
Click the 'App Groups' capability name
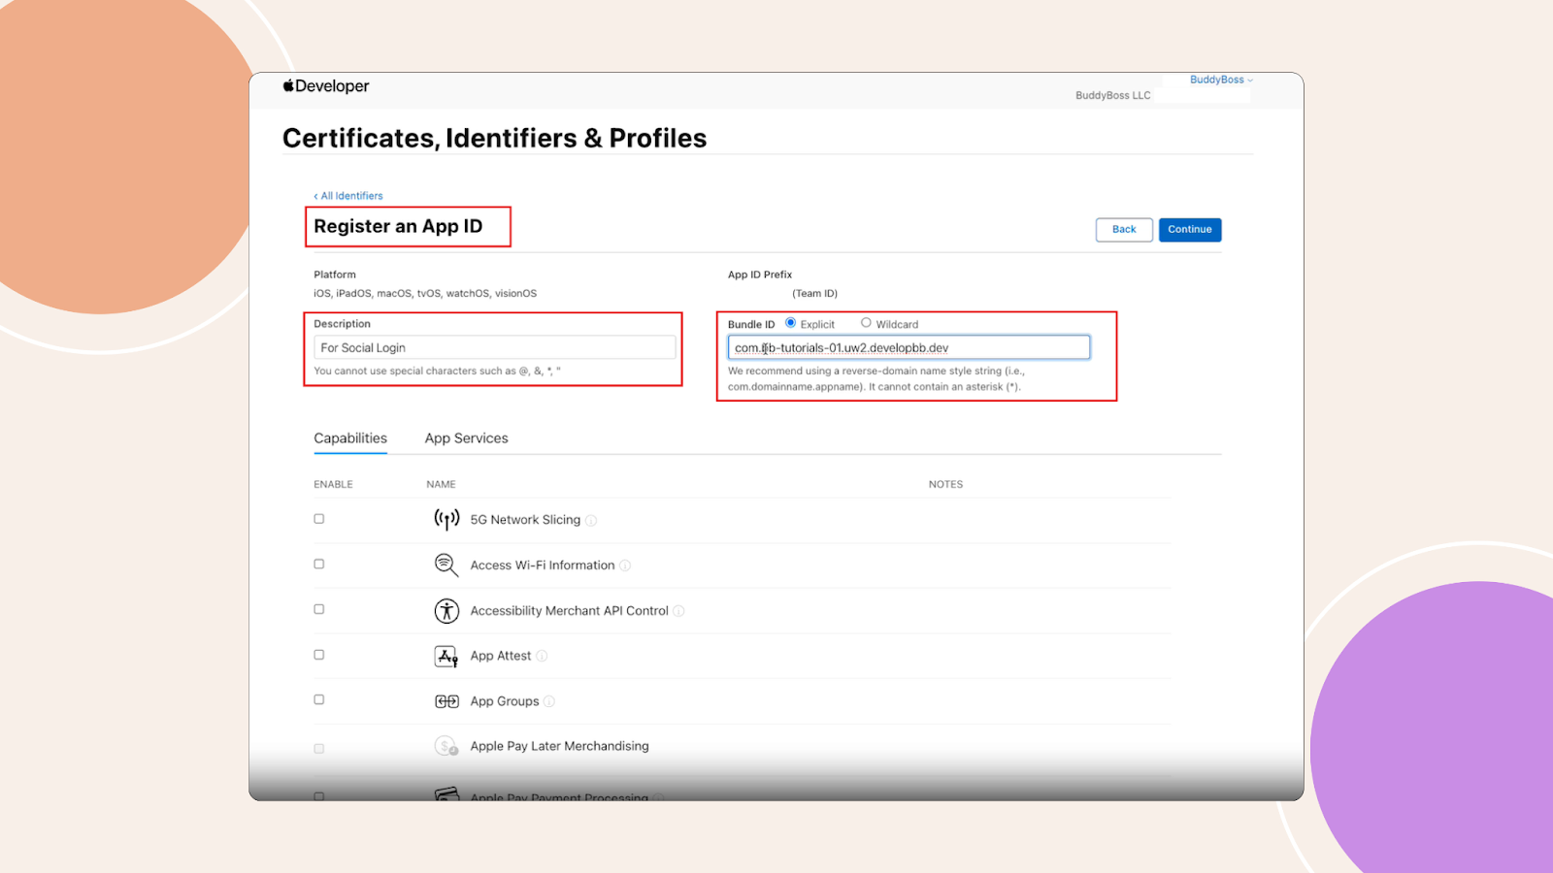[505, 701]
